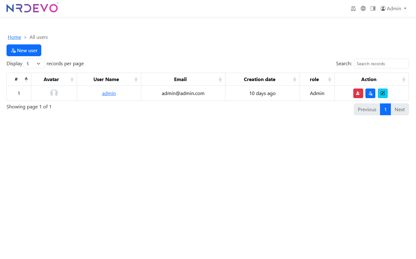Click the binoculars icon in the header
The width and height of the screenshot is (416, 259).
tap(353, 9)
